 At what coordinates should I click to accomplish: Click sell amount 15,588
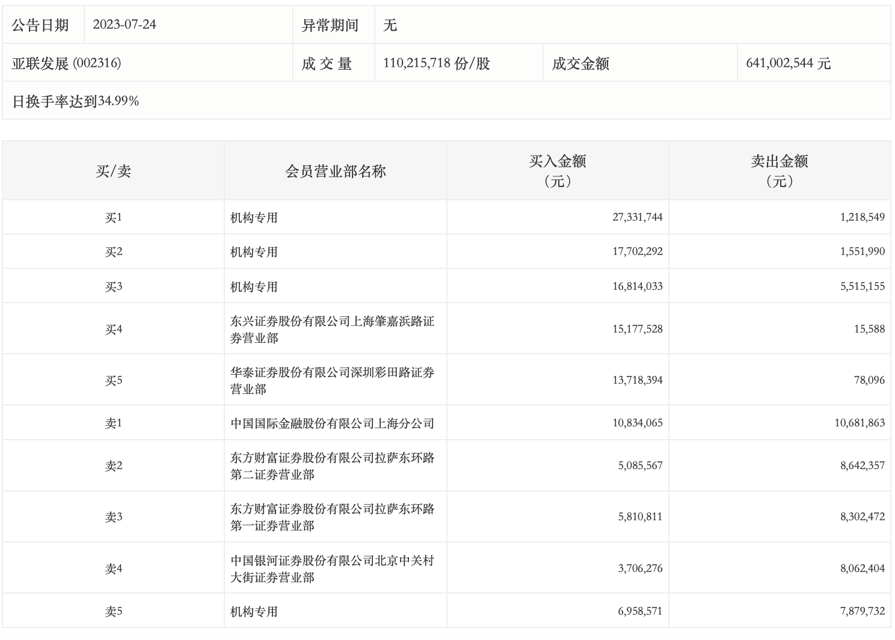point(870,329)
